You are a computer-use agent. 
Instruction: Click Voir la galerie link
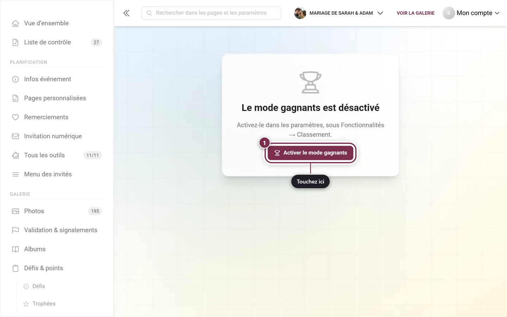(415, 13)
